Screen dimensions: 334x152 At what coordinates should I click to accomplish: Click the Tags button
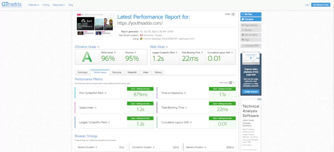pyautogui.click(x=251, y=40)
